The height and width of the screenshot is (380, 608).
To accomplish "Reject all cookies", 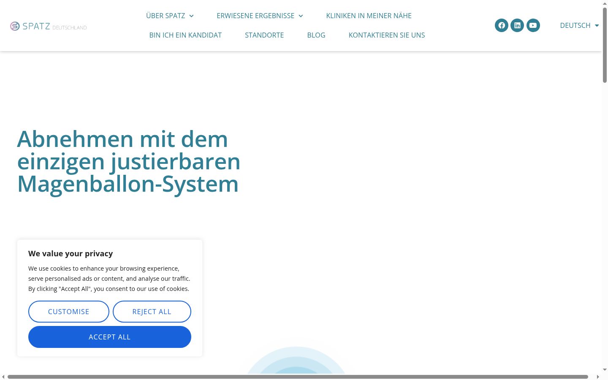I will pos(152,312).
